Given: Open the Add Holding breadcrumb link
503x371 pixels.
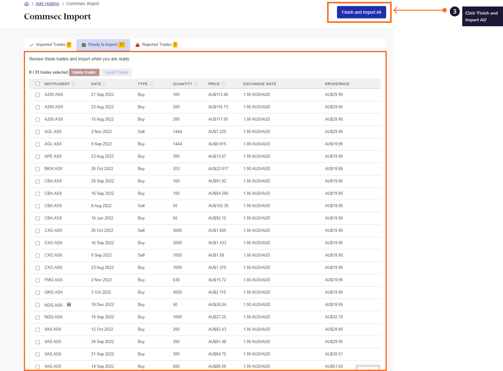Looking at the screenshot, I should coord(47,3).
